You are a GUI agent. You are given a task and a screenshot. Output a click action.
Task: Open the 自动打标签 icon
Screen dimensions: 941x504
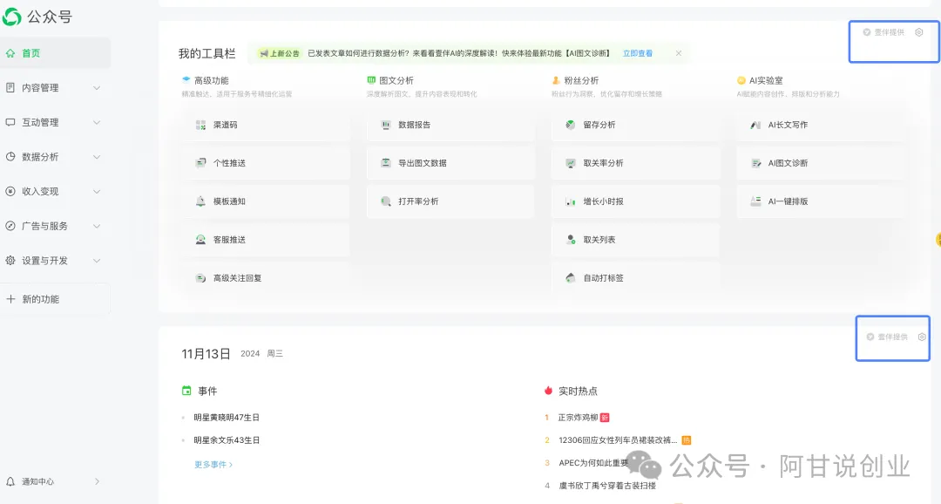click(570, 278)
